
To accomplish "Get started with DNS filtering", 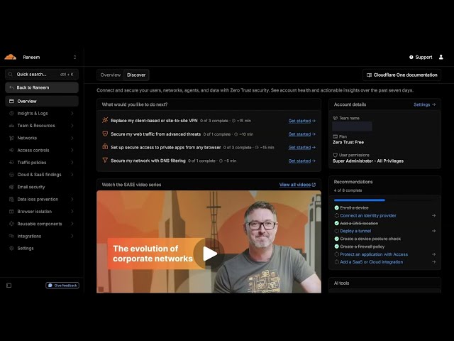I will click(302, 161).
